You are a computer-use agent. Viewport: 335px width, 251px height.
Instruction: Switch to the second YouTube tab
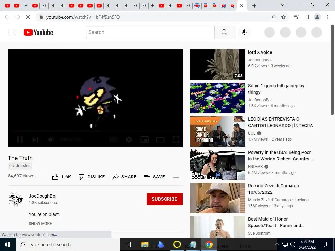pyautogui.click(x=16, y=6)
